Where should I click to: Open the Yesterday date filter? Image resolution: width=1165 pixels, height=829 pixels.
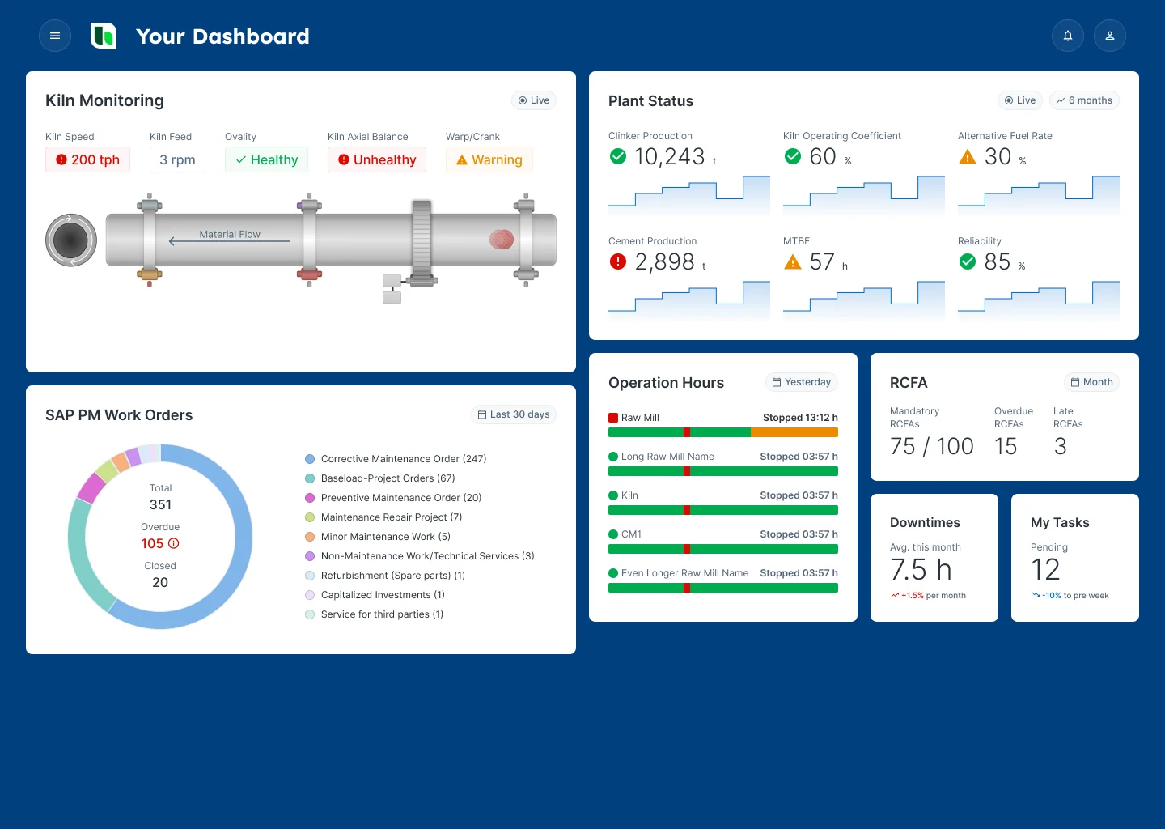point(802,382)
